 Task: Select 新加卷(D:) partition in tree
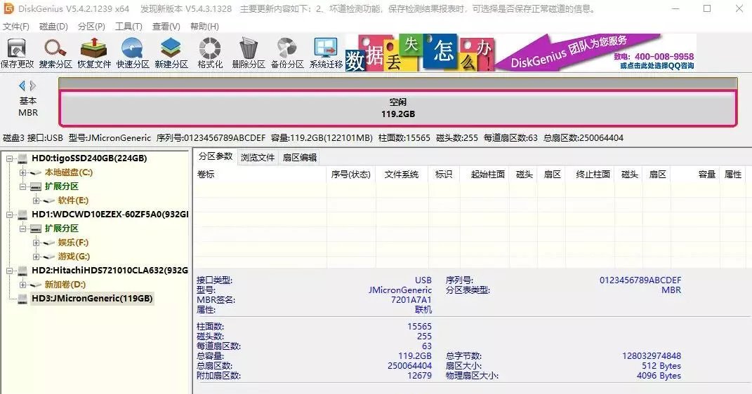click(65, 285)
